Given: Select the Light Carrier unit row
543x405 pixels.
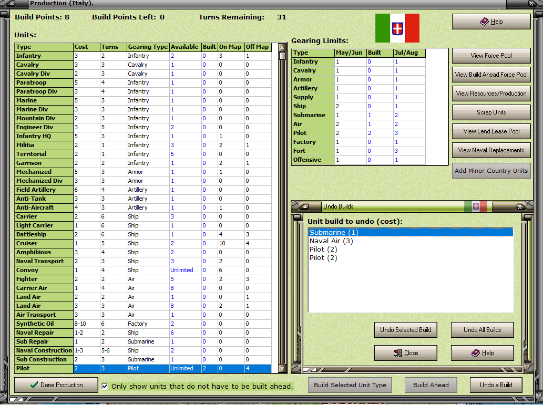Looking at the screenshot, I should (x=143, y=225).
